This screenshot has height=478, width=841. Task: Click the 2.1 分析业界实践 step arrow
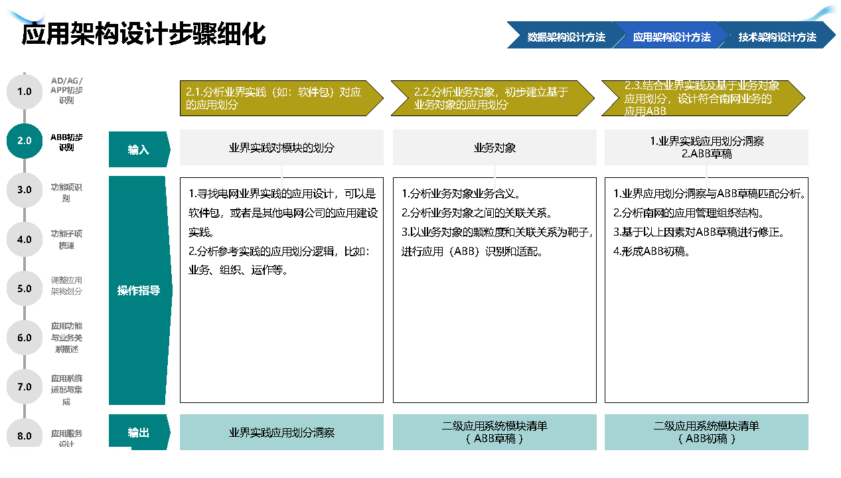[x=280, y=98]
